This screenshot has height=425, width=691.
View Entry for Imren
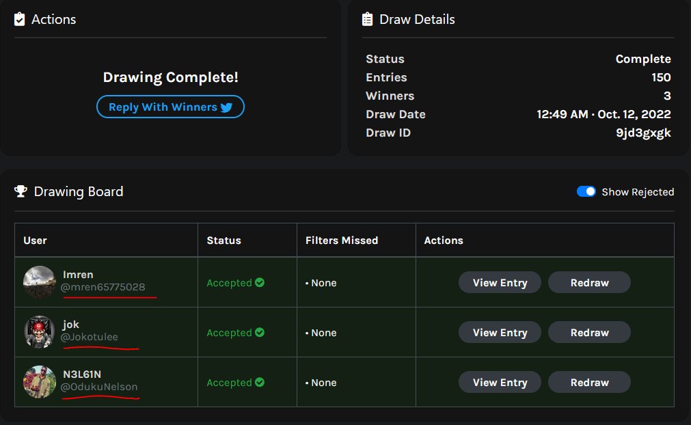click(x=500, y=282)
